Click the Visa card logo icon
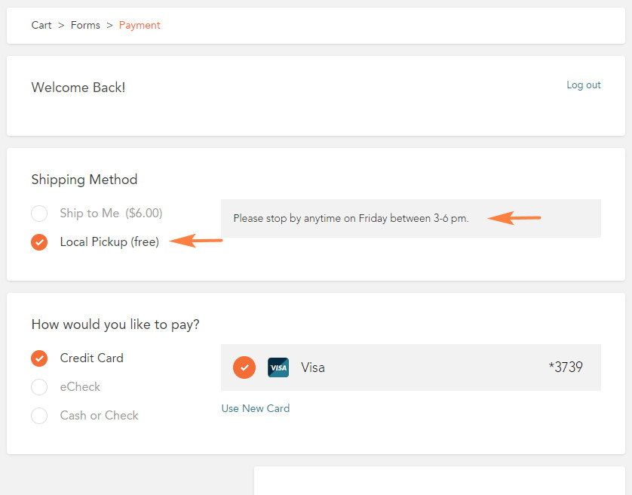Image resolution: width=632 pixels, height=495 pixels. [x=278, y=367]
